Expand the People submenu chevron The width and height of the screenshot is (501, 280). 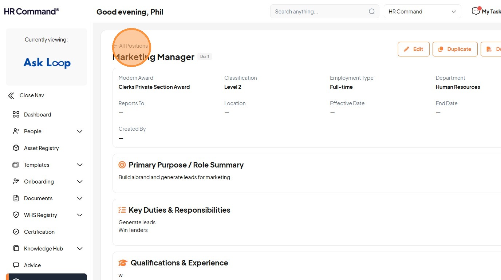pyautogui.click(x=80, y=131)
